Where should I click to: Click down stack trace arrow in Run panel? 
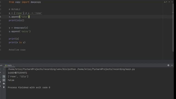(4, 73)
